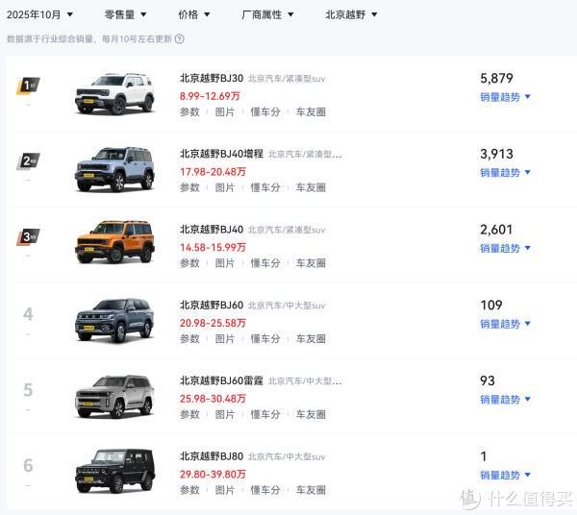
Task: Expand 销量趋势 for BJ30
Action: [x=506, y=97]
